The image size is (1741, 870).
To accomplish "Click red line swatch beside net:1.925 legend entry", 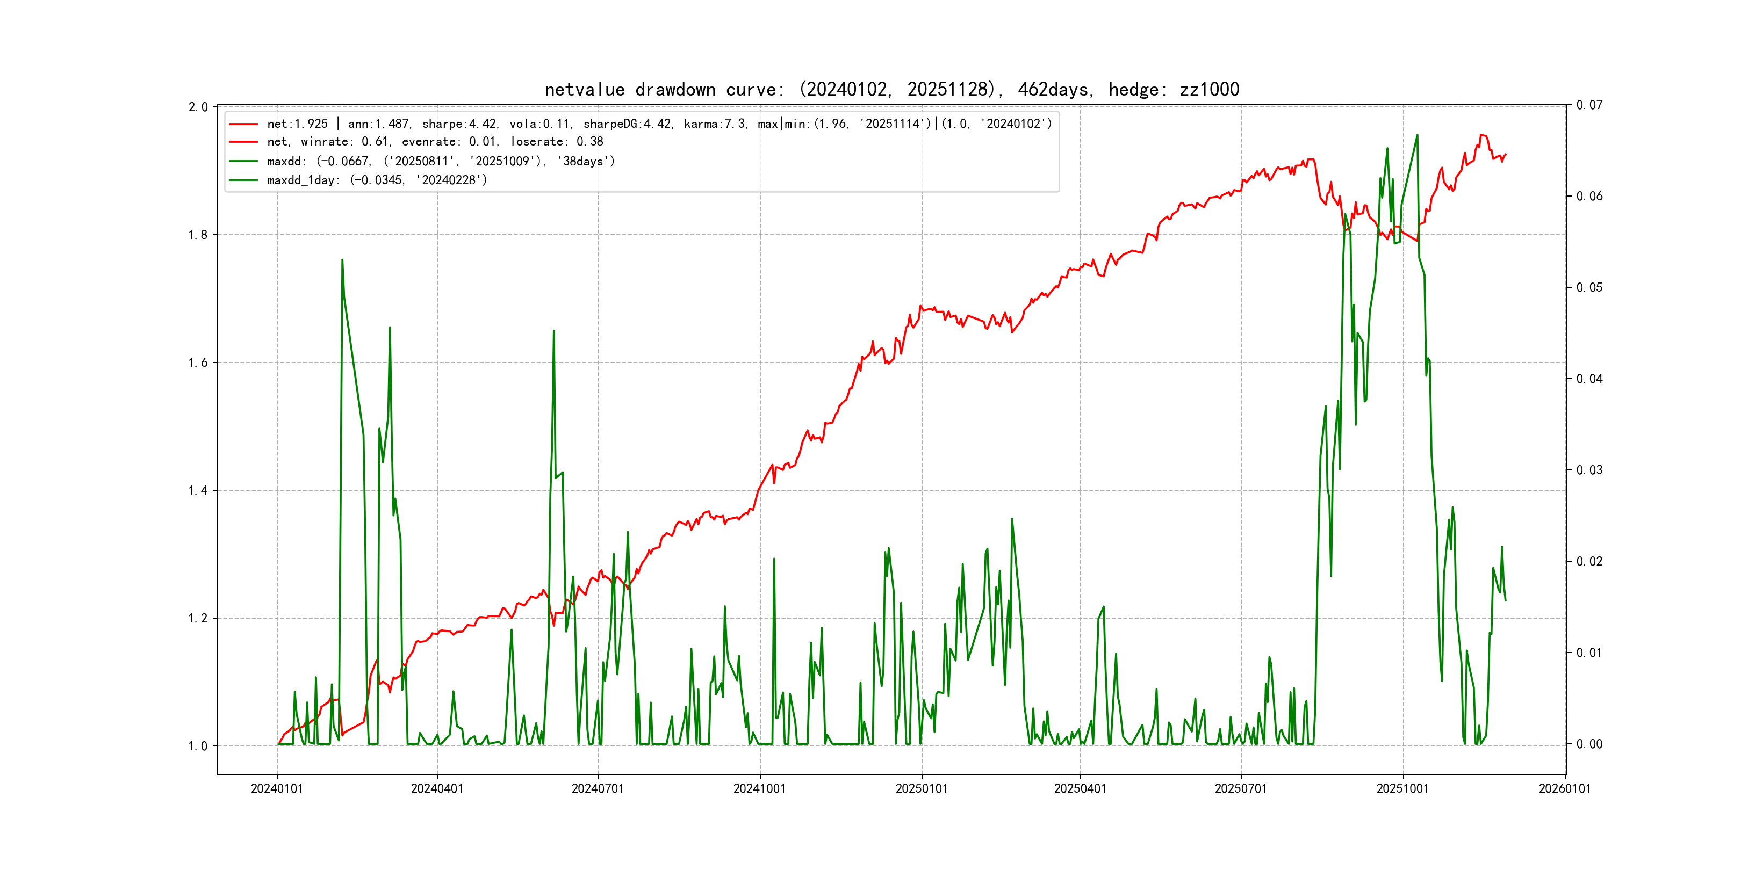I will 243,124.
